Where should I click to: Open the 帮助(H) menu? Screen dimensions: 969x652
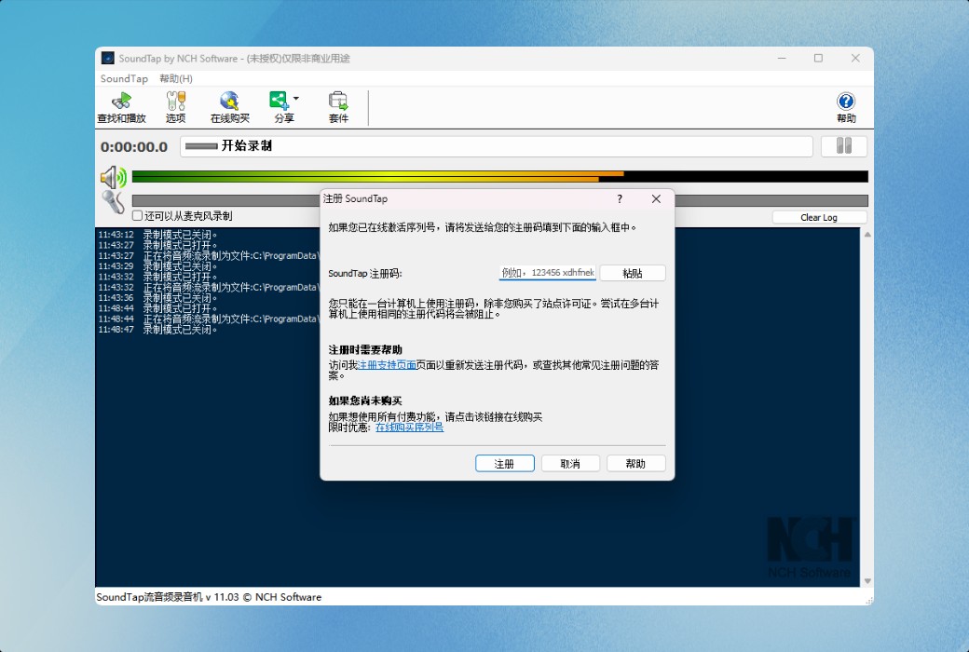pos(174,78)
